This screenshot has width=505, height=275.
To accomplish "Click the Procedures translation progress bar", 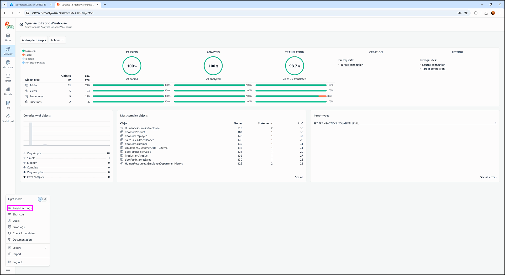I will (291, 96).
